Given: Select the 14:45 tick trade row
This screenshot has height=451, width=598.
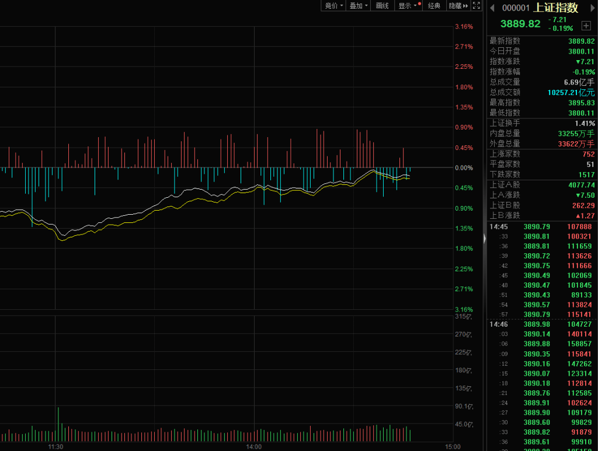Looking at the screenshot, I should [541, 226].
